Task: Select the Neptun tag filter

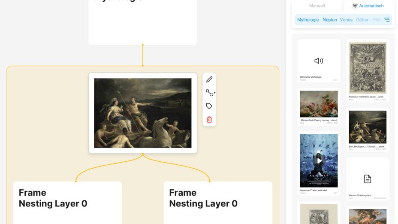Action: [330, 20]
